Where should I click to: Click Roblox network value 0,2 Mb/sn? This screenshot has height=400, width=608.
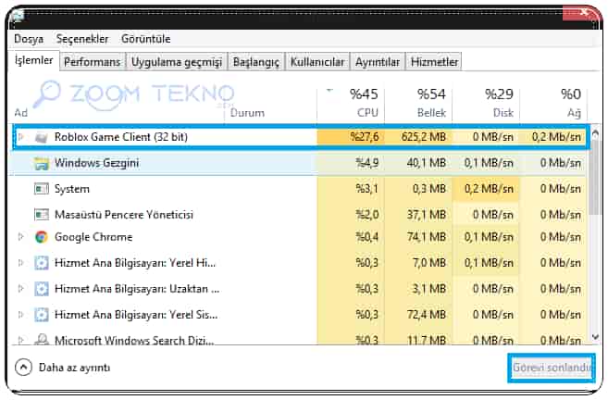pos(556,137)
